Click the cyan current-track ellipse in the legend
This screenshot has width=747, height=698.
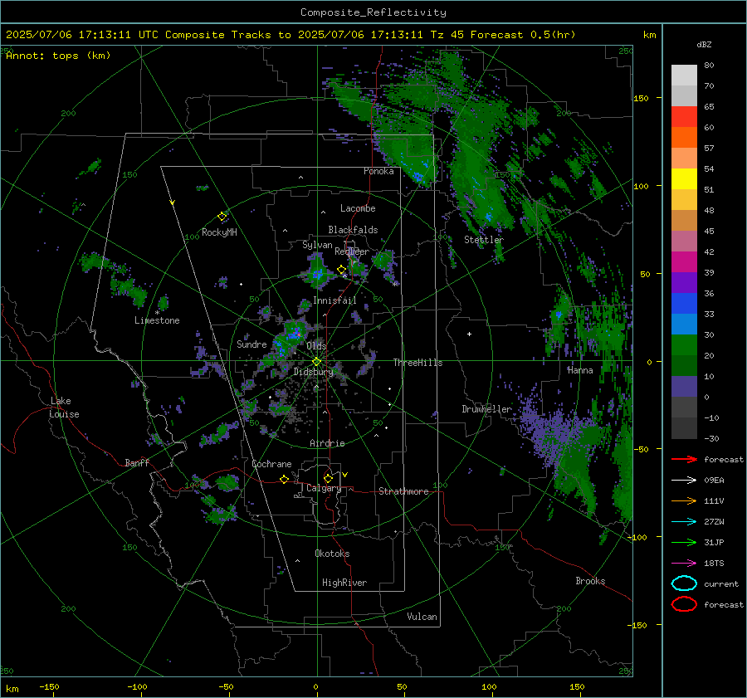pyautogui.click(x=684, y=583)
